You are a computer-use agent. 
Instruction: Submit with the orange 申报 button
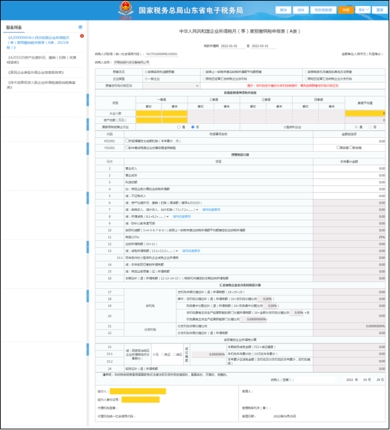346,10
